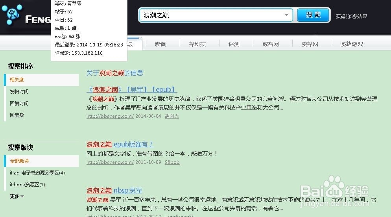Sort results by 回复数
The height and width of the screenshot is (217, 391).
17,115
